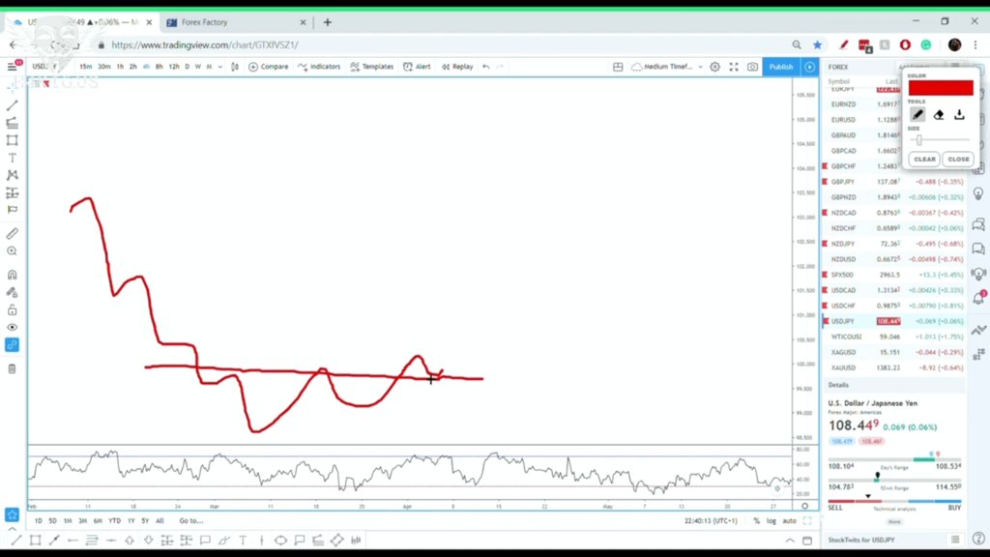Select USDCAD in the watchlist
The image size is (990, 557).
(894, 290)
